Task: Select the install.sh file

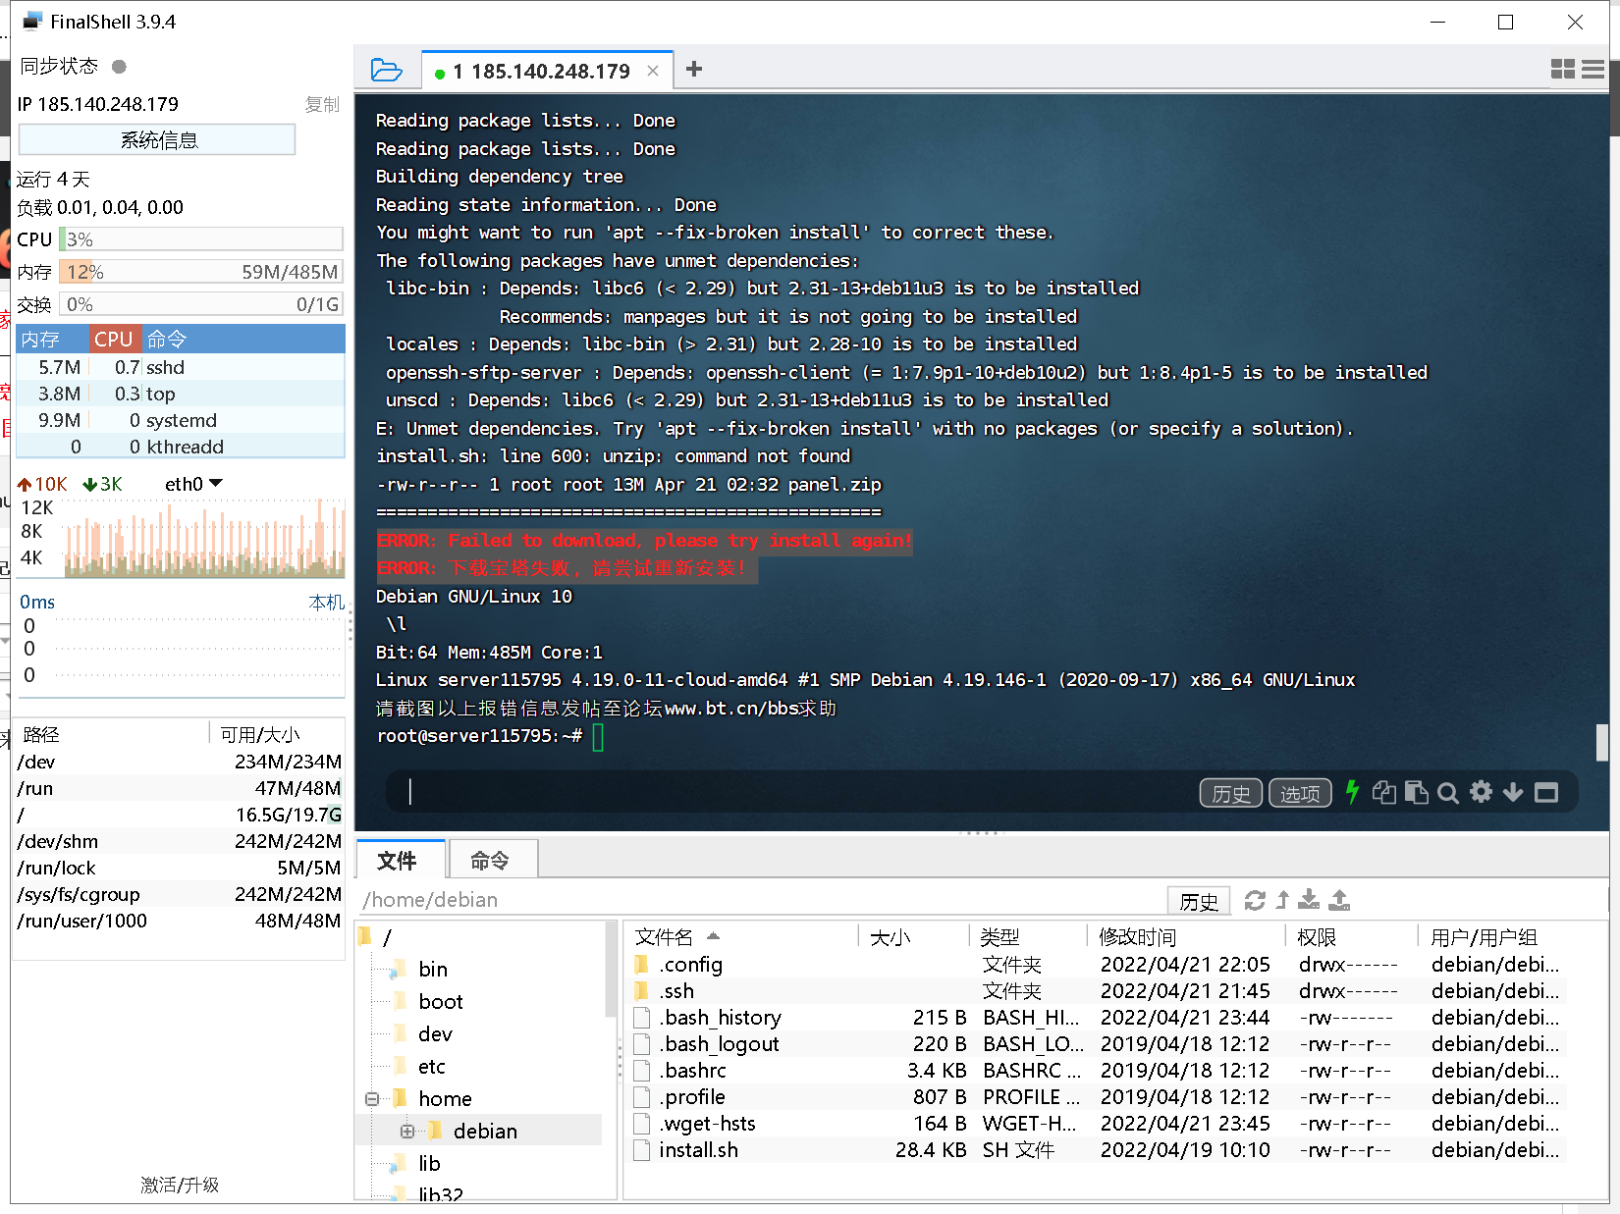Action: 1096,1150
